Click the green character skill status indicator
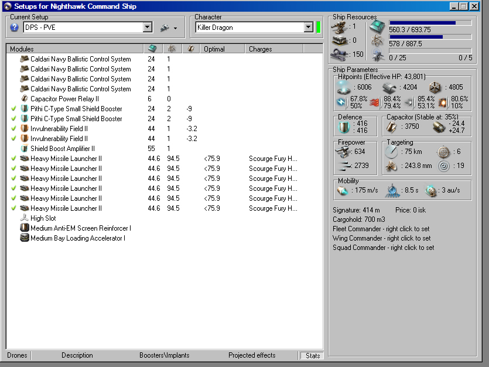Image resolution: width=489 pixels, height=367 pixels. (x=319, y=28)
